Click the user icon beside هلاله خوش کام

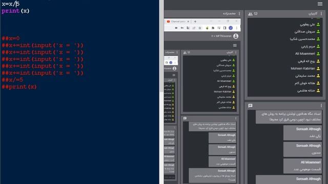[x=318, y=83]
